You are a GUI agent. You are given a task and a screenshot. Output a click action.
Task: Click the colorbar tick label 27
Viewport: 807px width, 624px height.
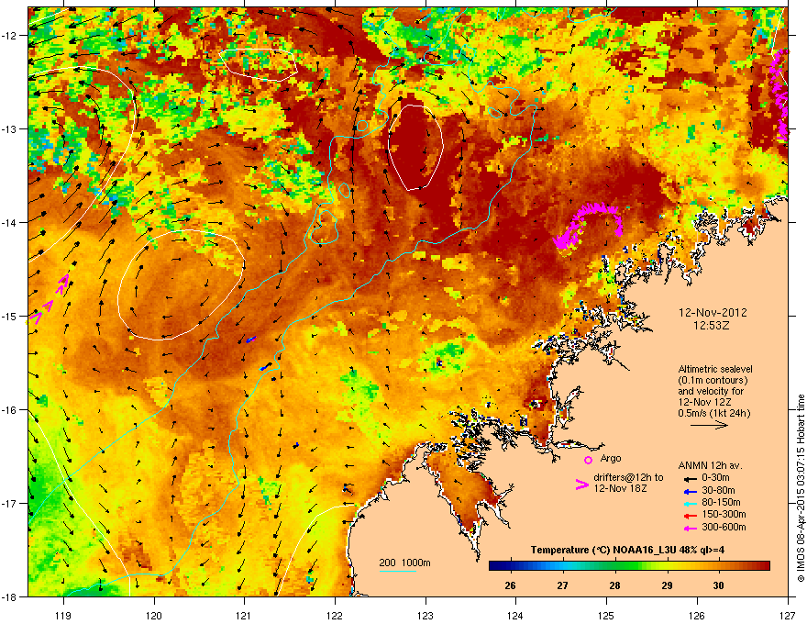(562, 585)
